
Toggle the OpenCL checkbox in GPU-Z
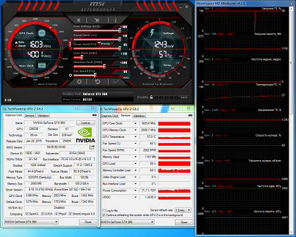[x=26, y=214]
